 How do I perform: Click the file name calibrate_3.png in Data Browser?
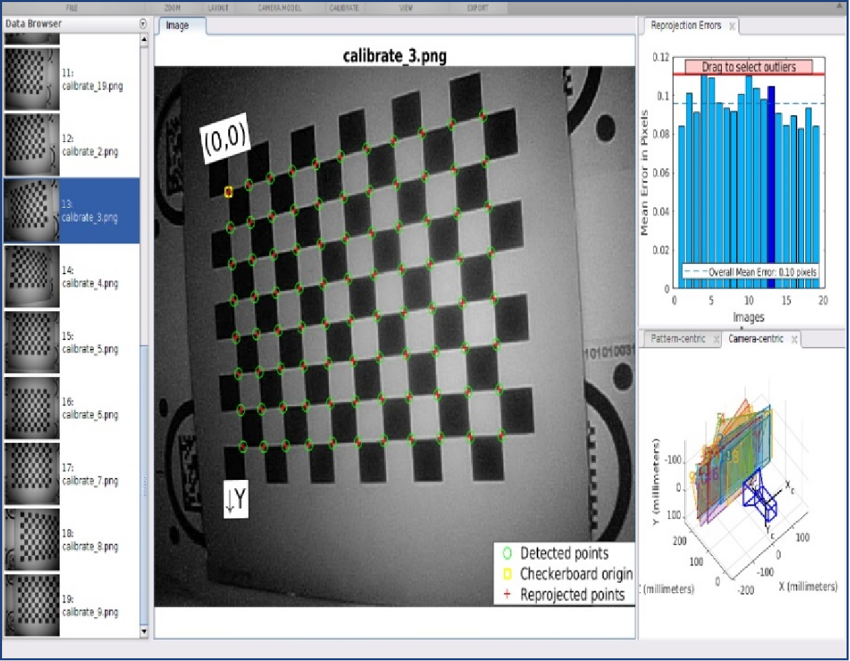coord(90,217)
